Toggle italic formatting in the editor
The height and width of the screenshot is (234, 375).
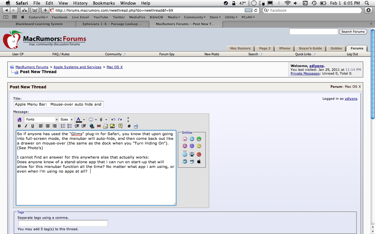[26, 126]
